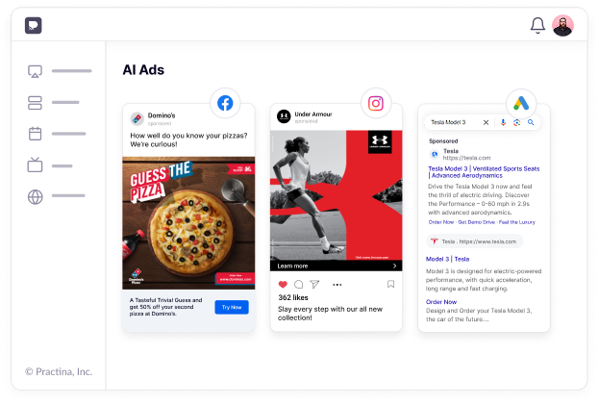Click the Google Ads platform badge

pyautogui.click(x=521, y=104)
